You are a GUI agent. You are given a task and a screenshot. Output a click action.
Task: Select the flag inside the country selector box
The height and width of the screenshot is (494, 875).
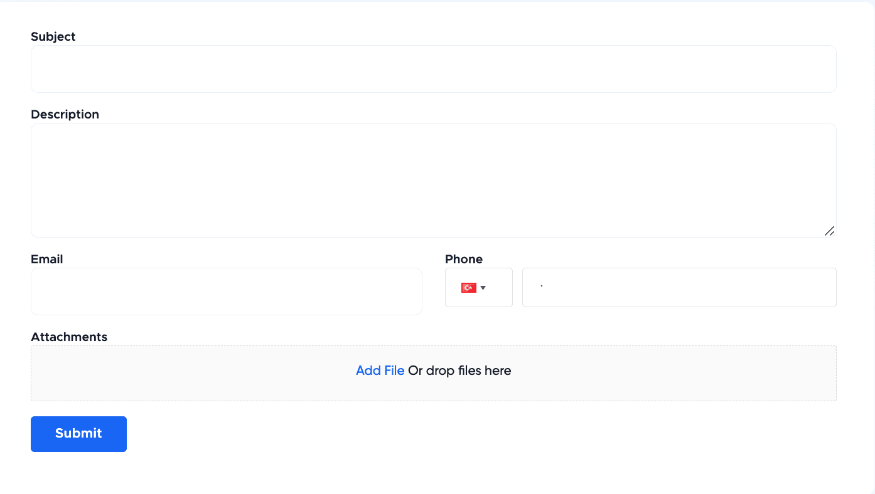pyautogui.click(x=468, y=287)
